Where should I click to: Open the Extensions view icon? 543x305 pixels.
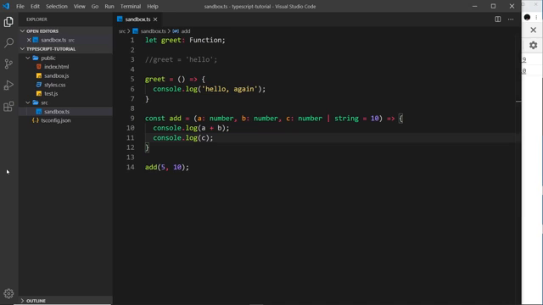click(x=8, y=106)
